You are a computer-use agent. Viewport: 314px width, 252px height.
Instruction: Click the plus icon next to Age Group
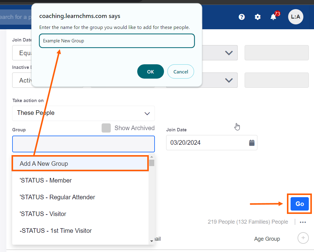pyautogui.click(x=303, y=238)
